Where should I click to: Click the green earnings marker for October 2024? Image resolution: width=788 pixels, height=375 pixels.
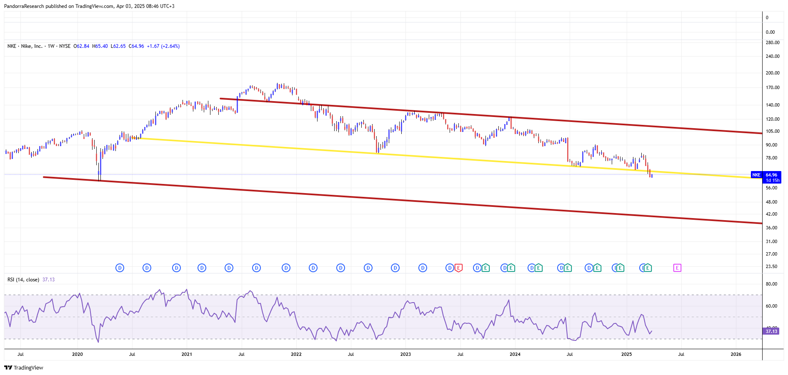[597, 268]
